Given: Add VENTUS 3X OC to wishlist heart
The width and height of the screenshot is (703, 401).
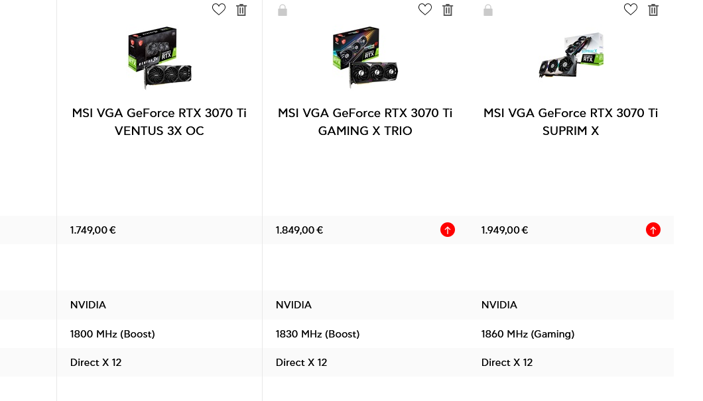Looking at the screenshot, I should pos(219,9).
